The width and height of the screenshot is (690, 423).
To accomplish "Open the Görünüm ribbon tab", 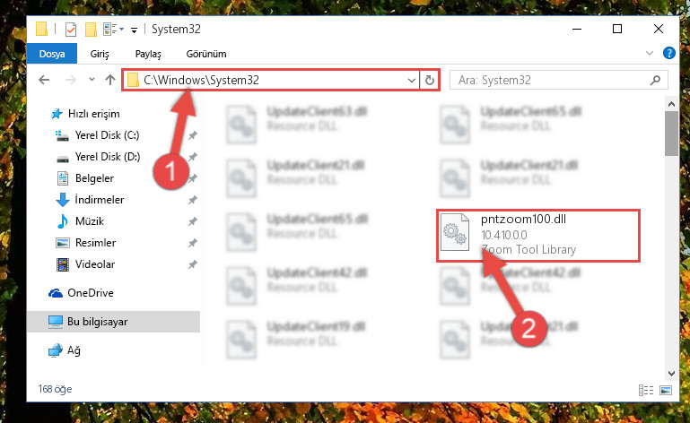I will (206, 54).
